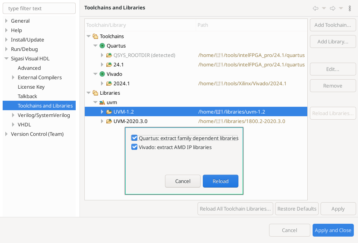The width and height of the screenshot is (358, 243).
Task: Focus the type filter text field
Action: pos(39,8)
